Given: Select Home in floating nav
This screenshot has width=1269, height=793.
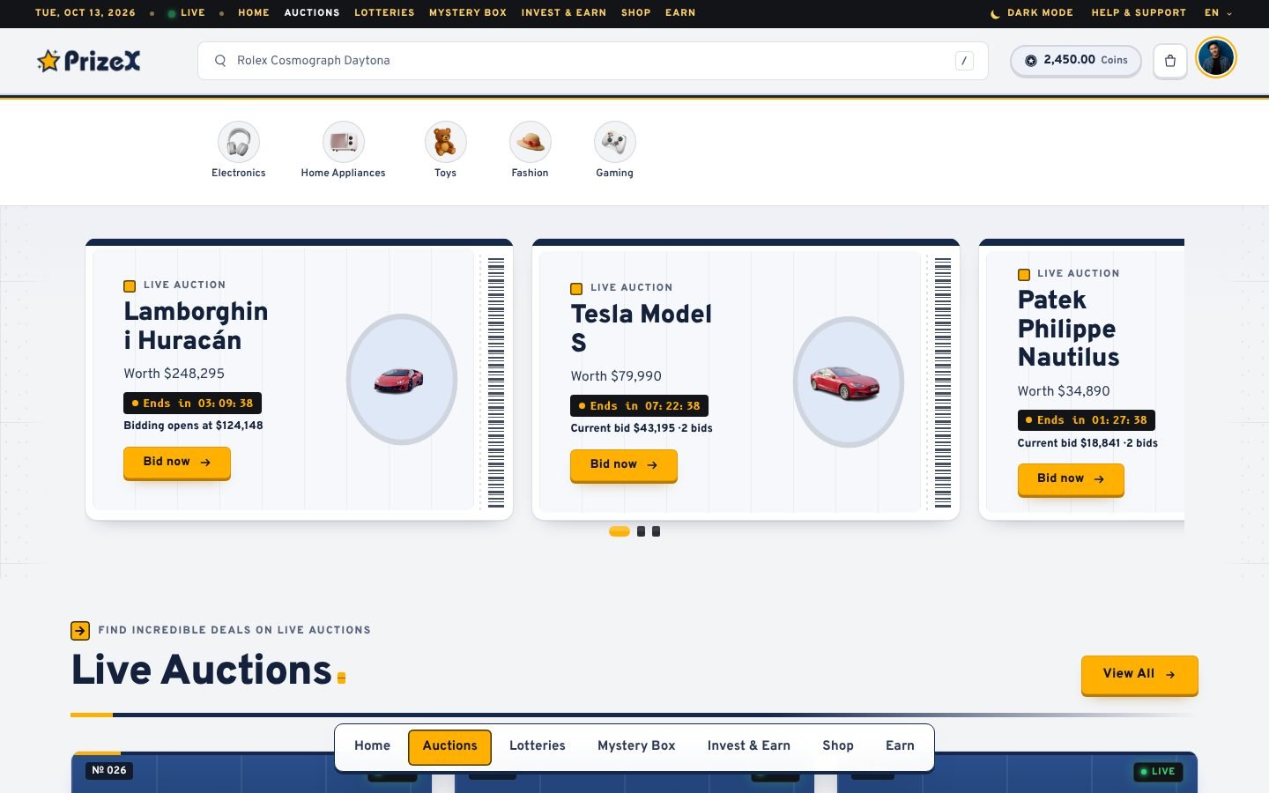Looking at the screenshot, I should point(372,746).
